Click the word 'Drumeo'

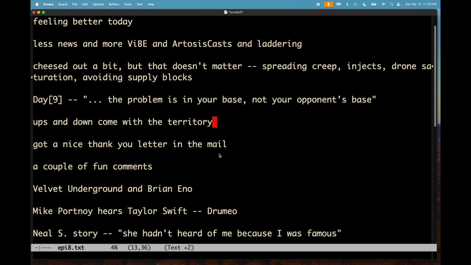[222, 211]
